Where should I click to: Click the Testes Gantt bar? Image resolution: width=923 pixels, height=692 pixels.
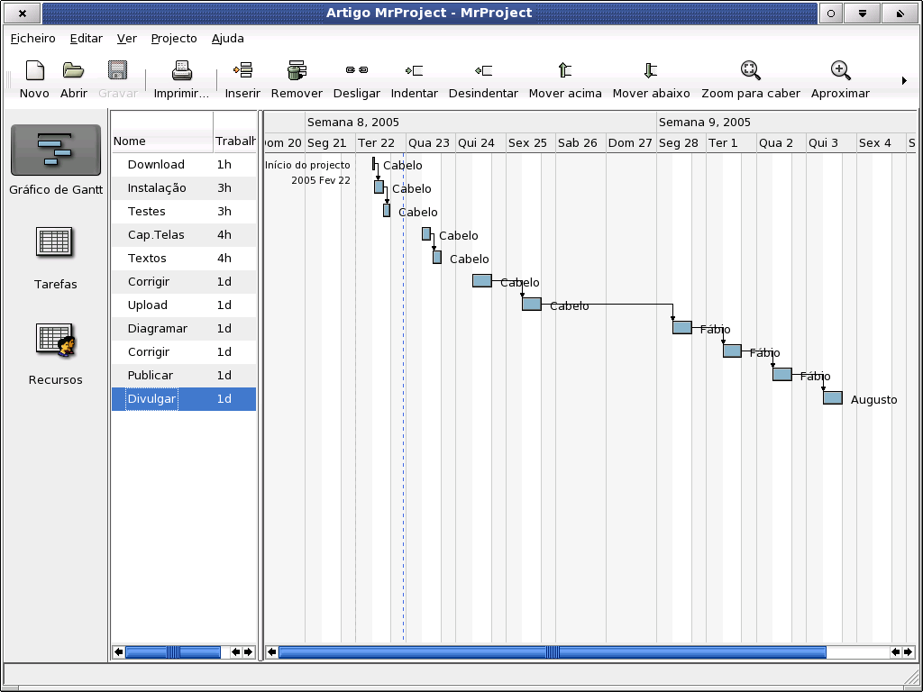coord(387,210)
